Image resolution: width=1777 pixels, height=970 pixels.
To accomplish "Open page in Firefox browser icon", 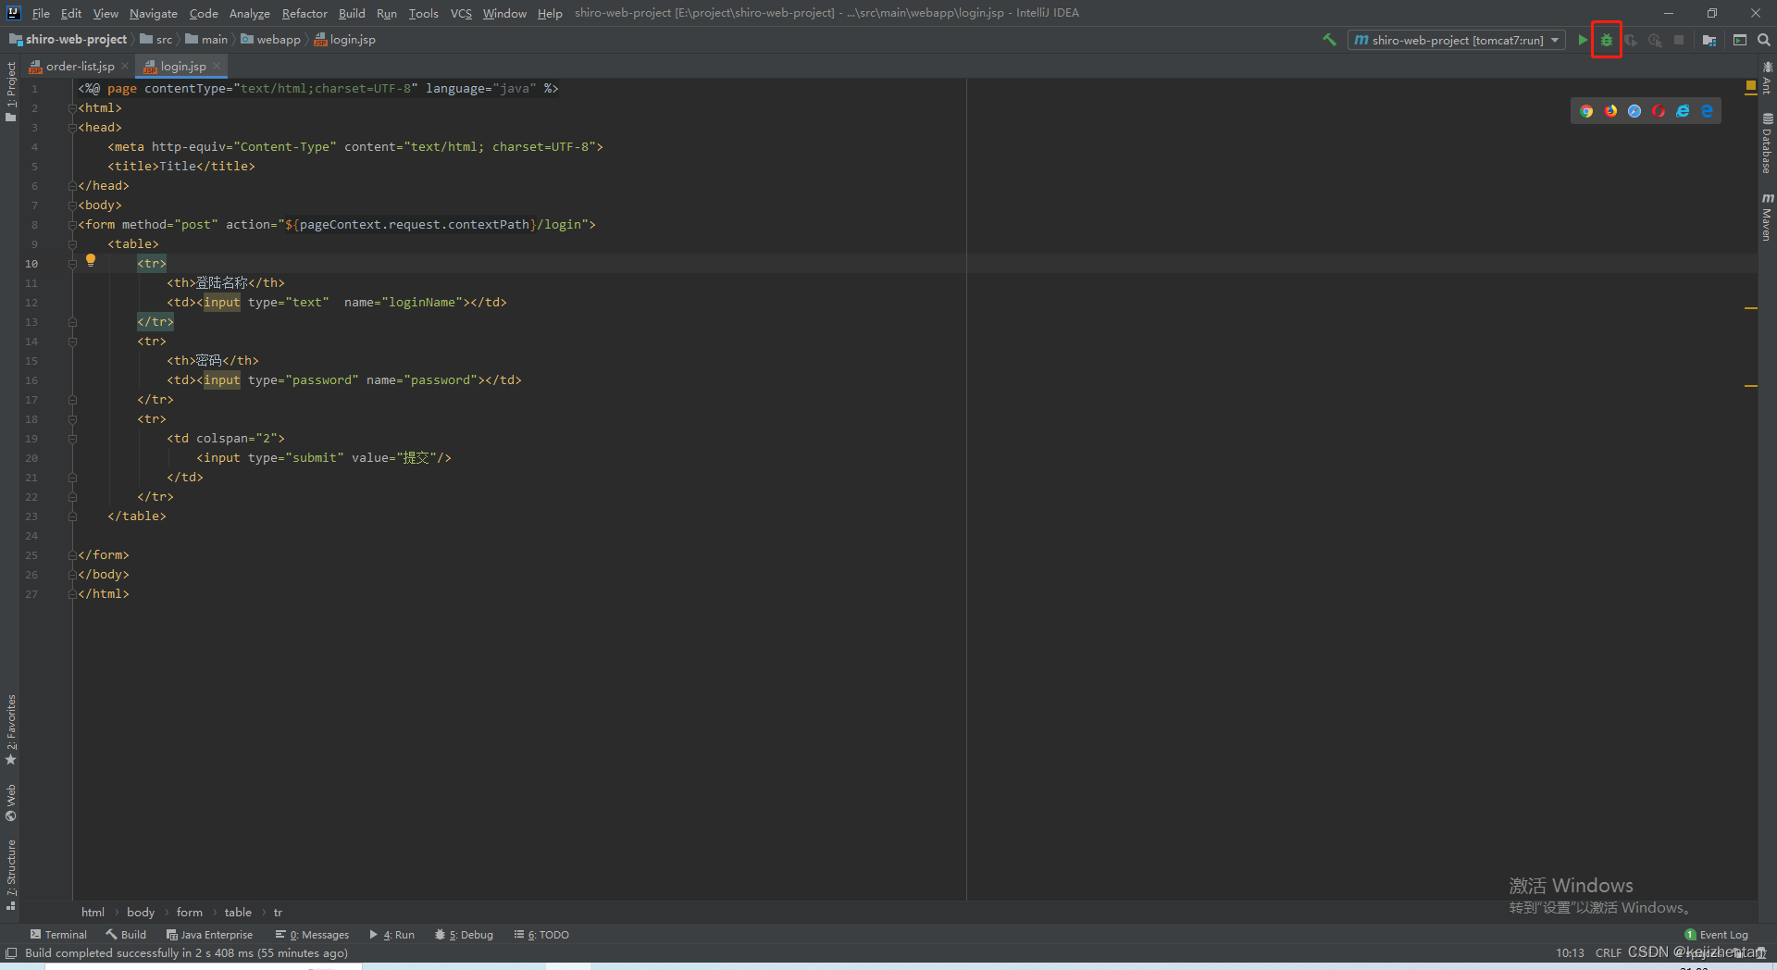I will click(x=1610, y=111).
